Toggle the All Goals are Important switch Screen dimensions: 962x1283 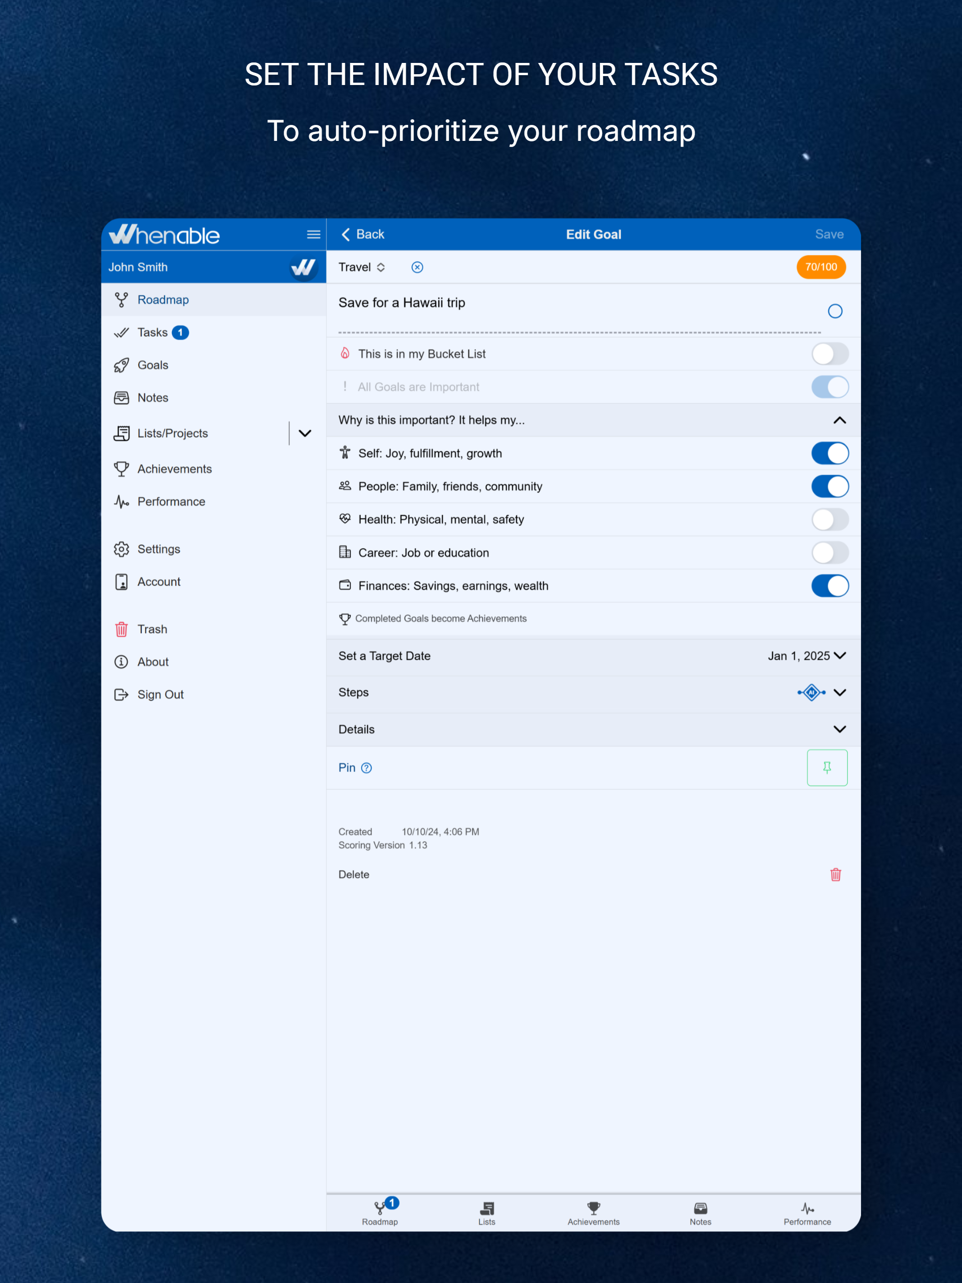[x=830, y=387]
